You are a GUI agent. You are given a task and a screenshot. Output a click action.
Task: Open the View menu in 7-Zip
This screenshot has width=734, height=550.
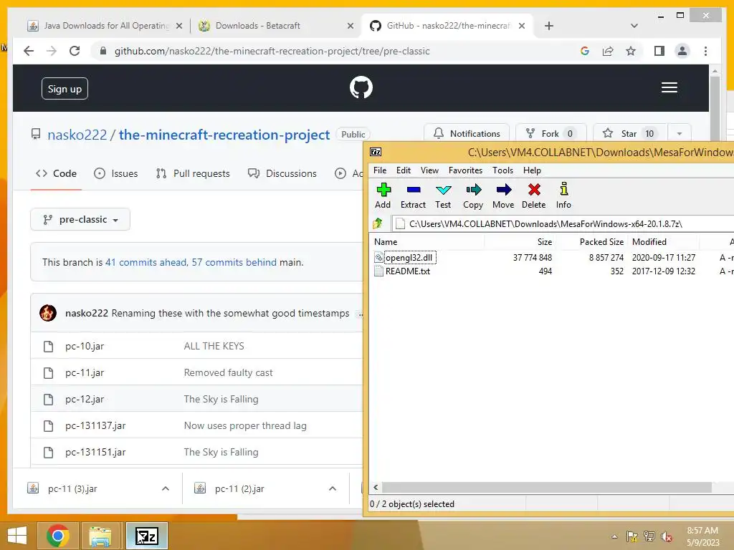pos(429,170)
